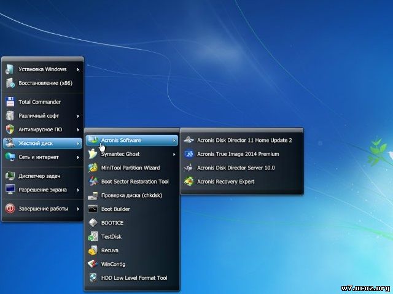The height and width of the screenshot is (294, 393).
Task: Select the Восстановление (x86) menu entry
Action: (x=42, y=83)
